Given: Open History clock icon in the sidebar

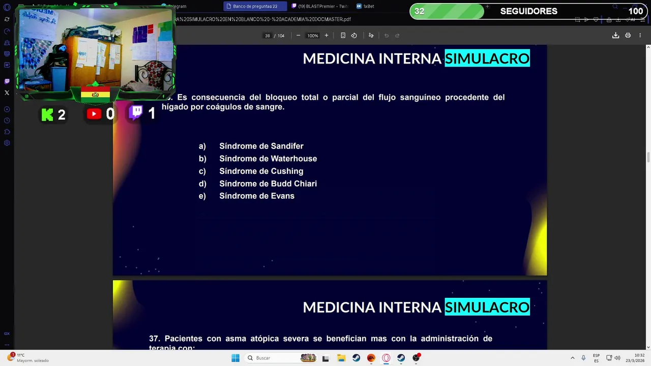Looking at the screenshot, I should pos(7,120).
